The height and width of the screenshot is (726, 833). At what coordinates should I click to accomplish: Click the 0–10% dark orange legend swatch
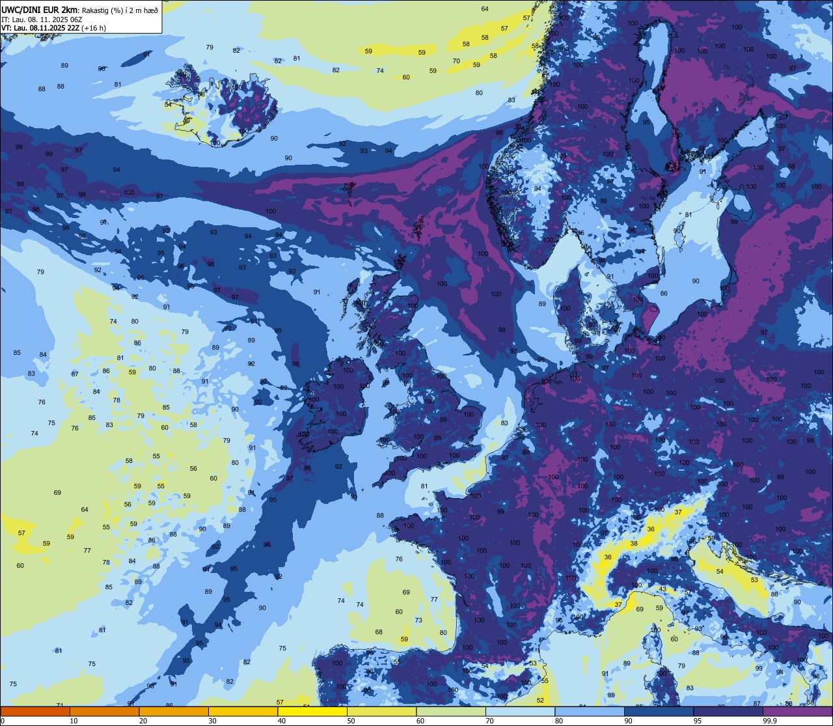coord(35,711)
